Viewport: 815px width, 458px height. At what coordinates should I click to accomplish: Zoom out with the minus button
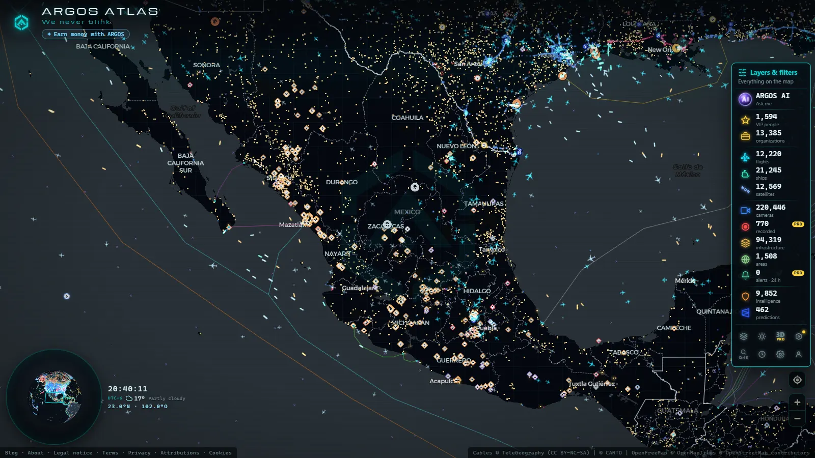pos(797,419)
